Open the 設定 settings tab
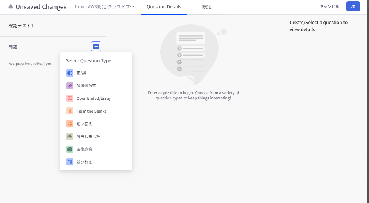369x203 pixels. 207,7
